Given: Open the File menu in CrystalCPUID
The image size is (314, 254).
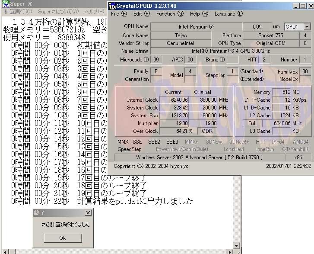Looking at the screenshot, I should (119, 14).
